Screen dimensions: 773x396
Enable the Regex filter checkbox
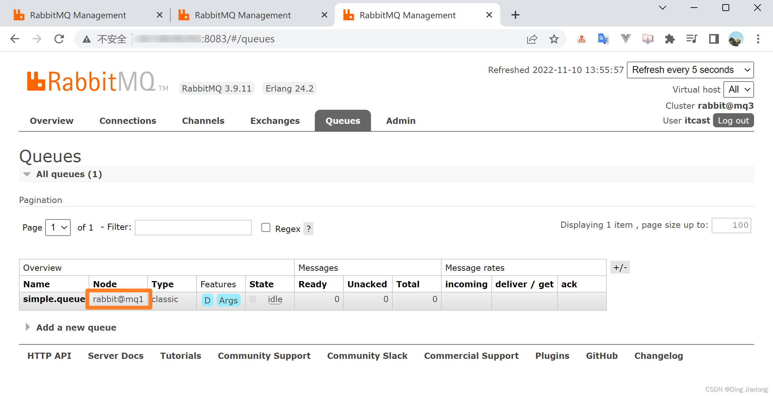point(266,227)
